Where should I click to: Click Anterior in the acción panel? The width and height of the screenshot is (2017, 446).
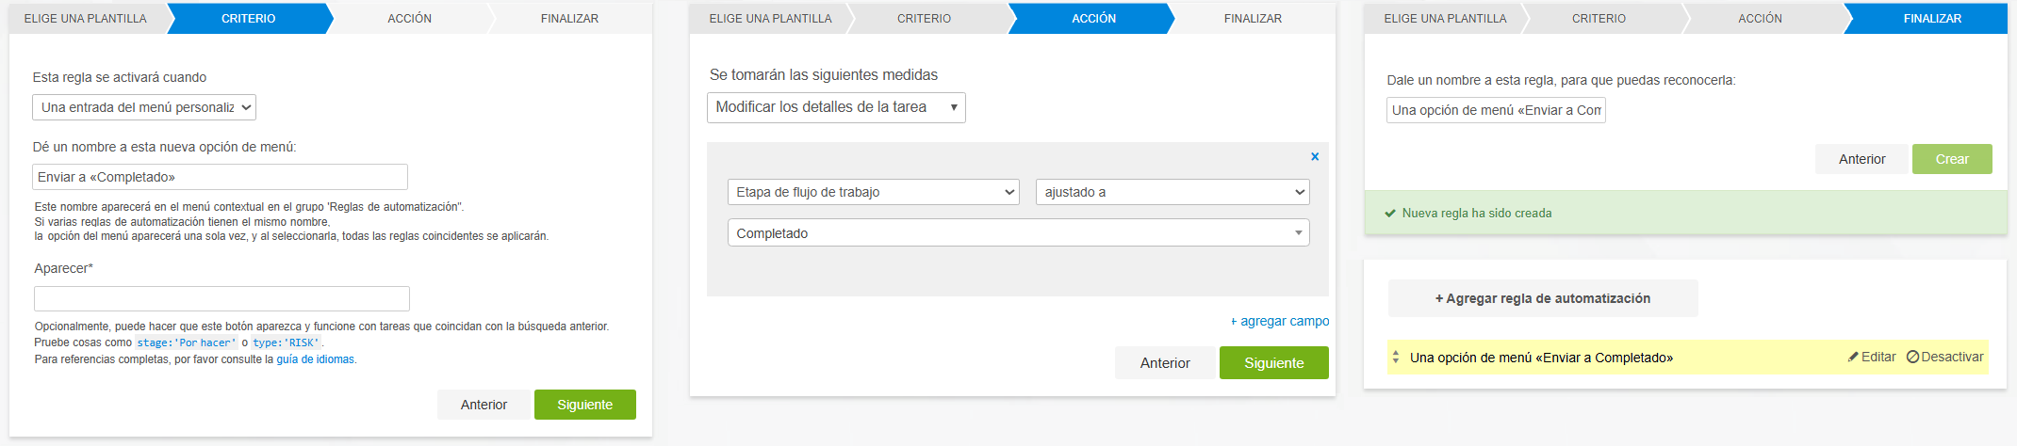coord(1165,363)
